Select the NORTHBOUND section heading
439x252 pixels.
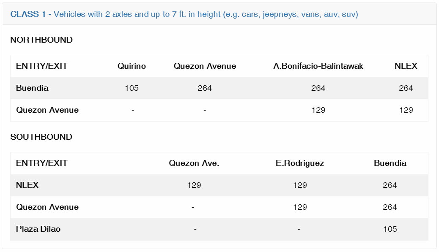(x=41, y=40)
